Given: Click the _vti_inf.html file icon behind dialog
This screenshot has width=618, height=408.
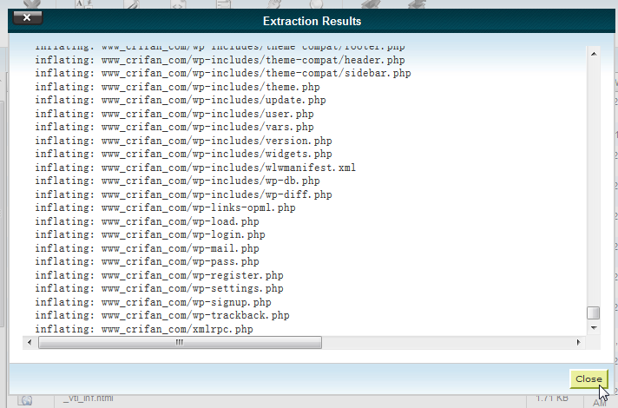Looking at the screenshot, I should [x=26, y=400].
